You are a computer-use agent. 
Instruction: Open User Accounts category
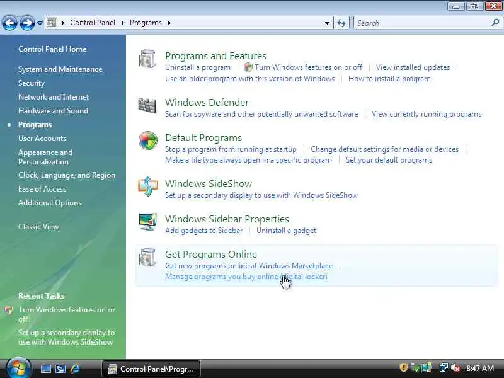point(42,139)
